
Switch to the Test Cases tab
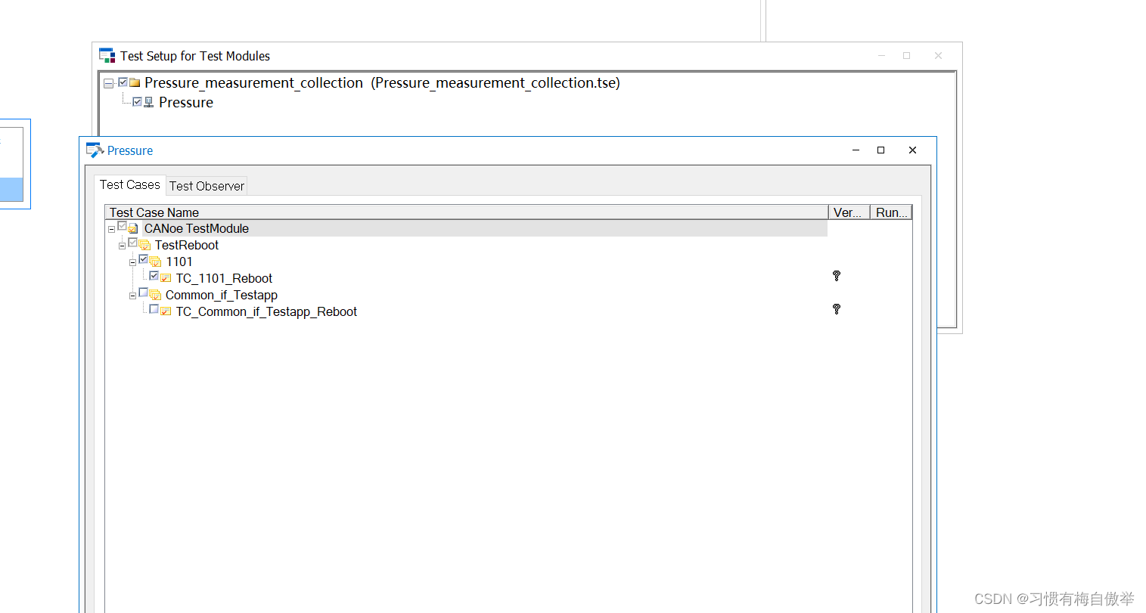(130, 184)
